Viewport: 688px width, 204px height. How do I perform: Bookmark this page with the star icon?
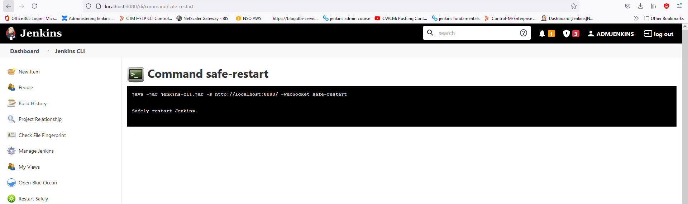click(x=574, y=6)
